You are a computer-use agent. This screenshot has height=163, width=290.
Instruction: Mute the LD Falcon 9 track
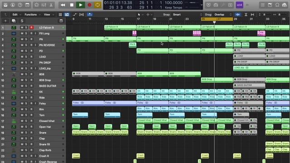22,28
